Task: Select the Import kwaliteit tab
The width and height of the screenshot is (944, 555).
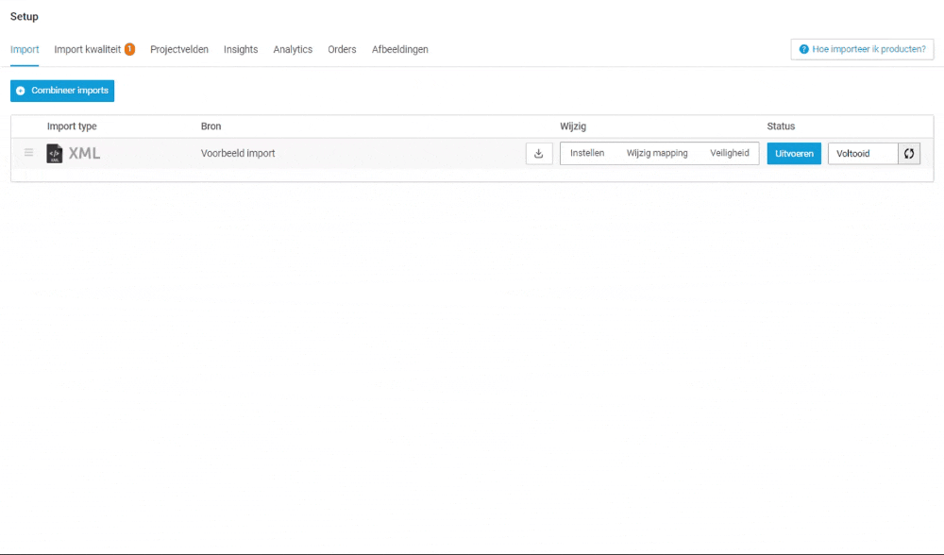Action: [89, 49]
